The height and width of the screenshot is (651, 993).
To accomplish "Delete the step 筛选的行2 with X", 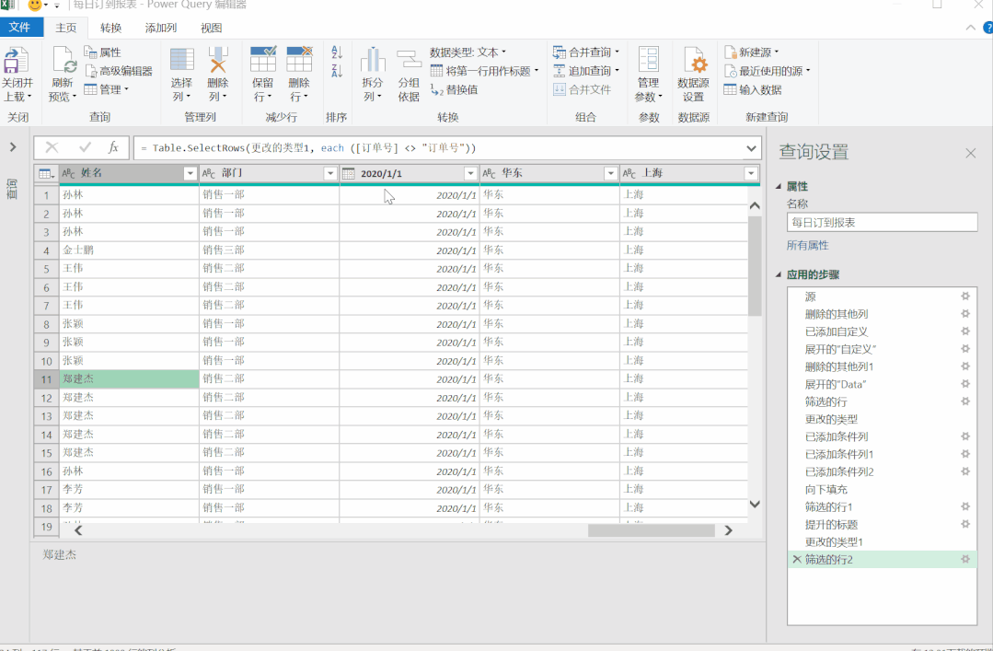I will (797, 559).
